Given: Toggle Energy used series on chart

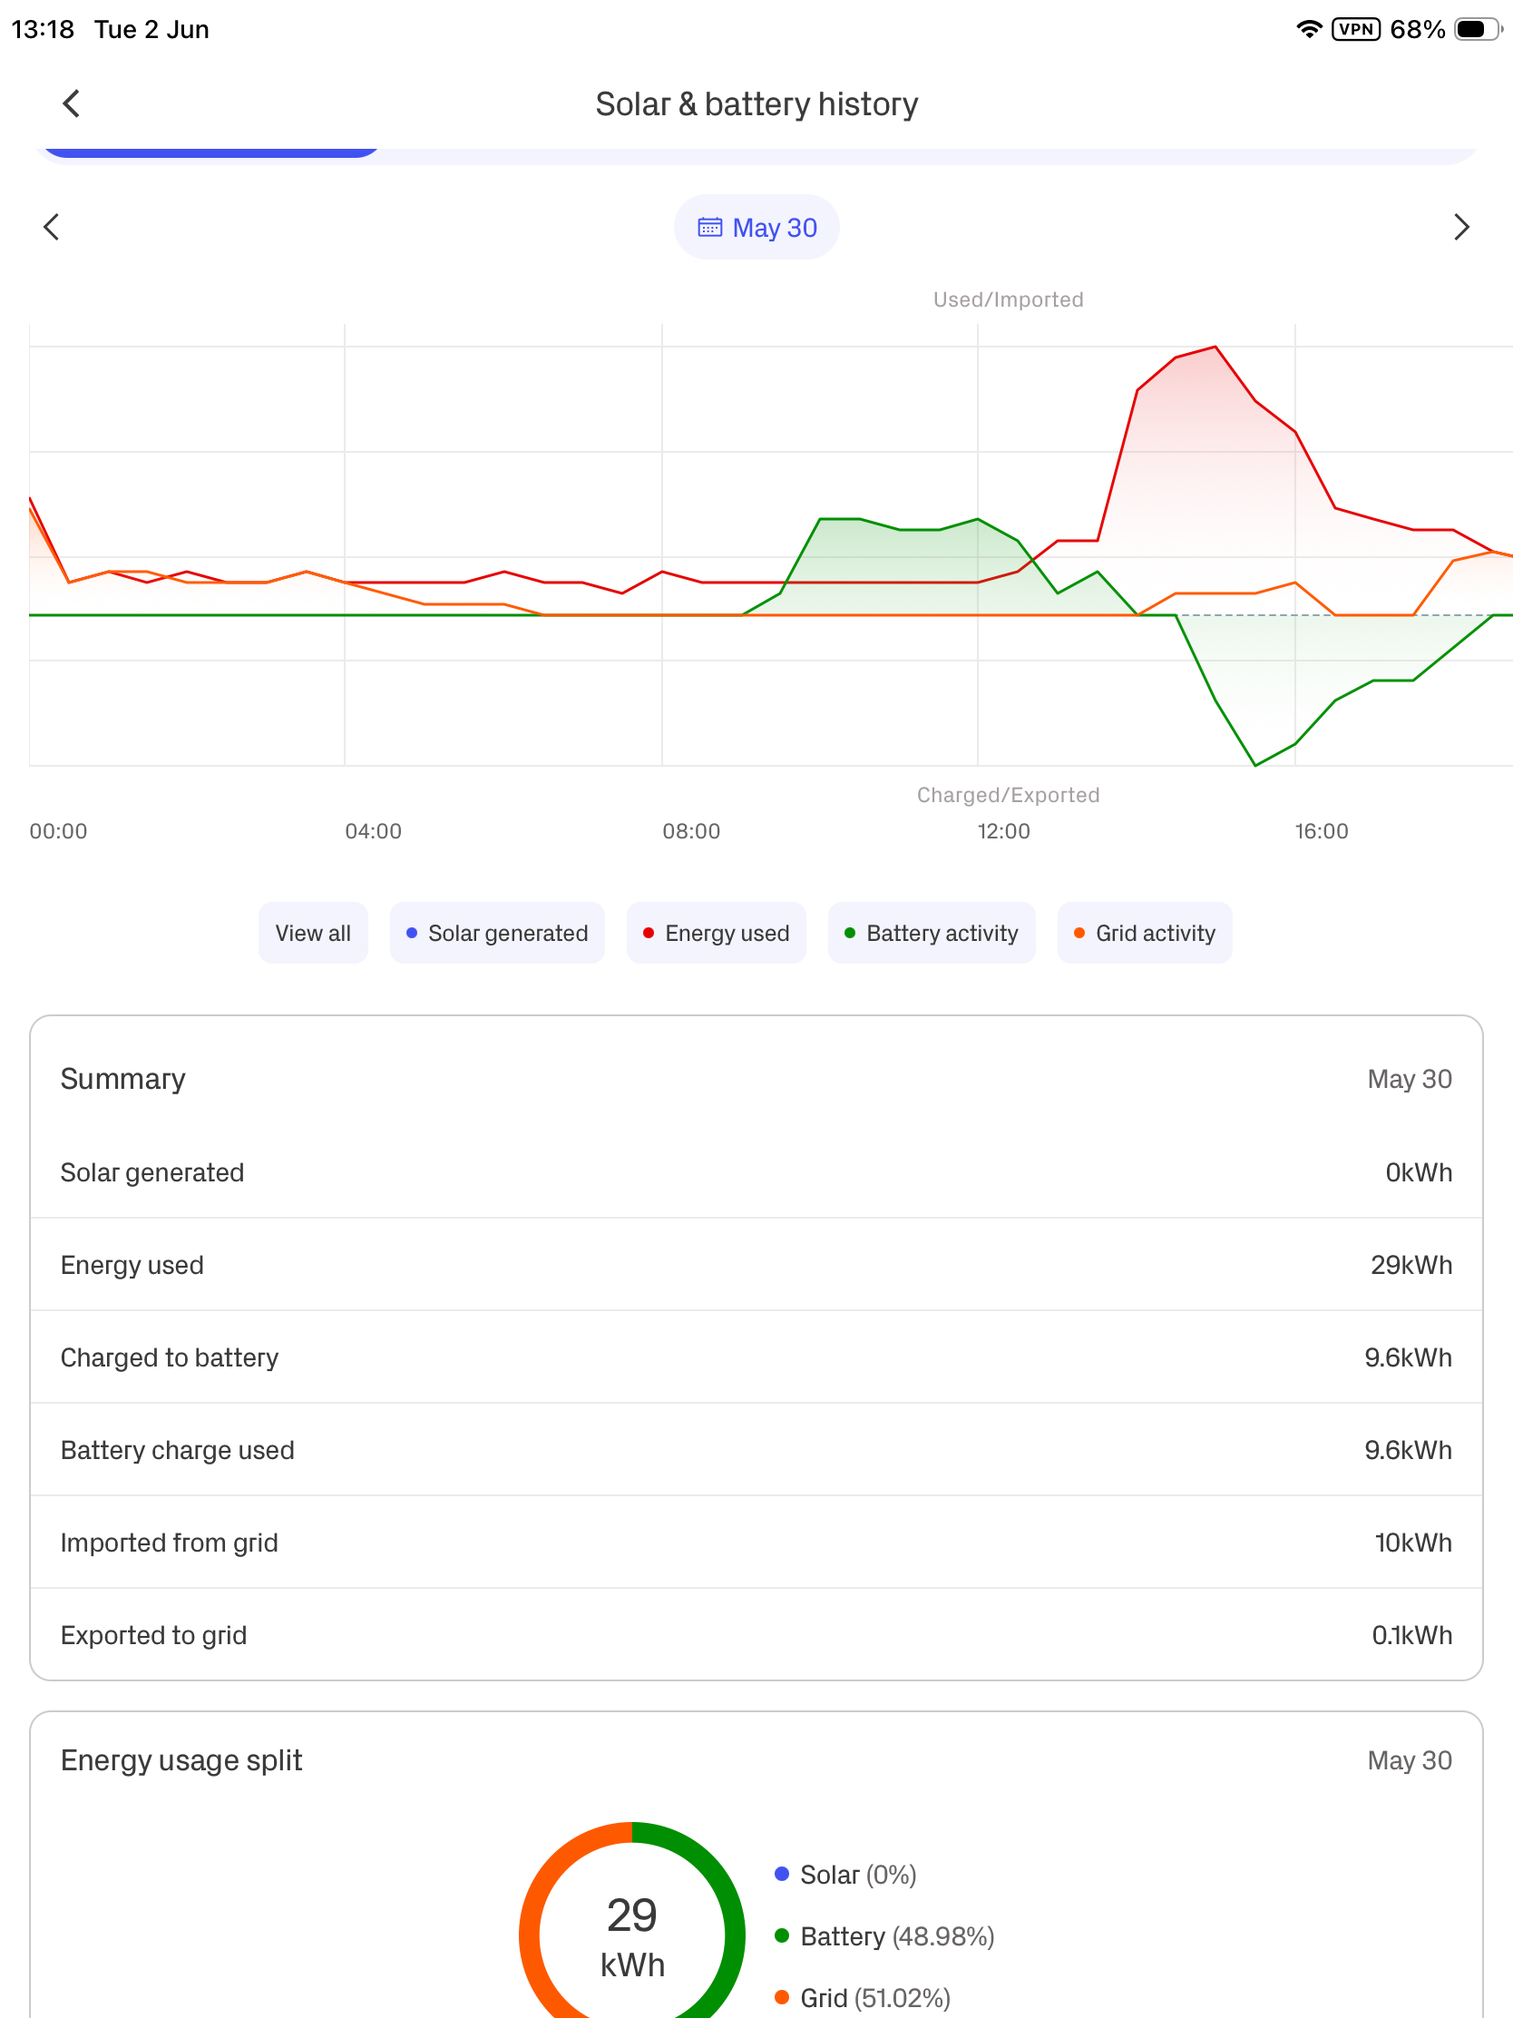Looking at the screenshot, I should pyautogui.click(x=716, y=933).
